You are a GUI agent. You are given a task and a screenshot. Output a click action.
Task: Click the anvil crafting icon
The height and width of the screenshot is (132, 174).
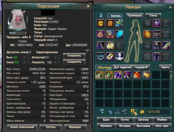click(x=125, y=112)
